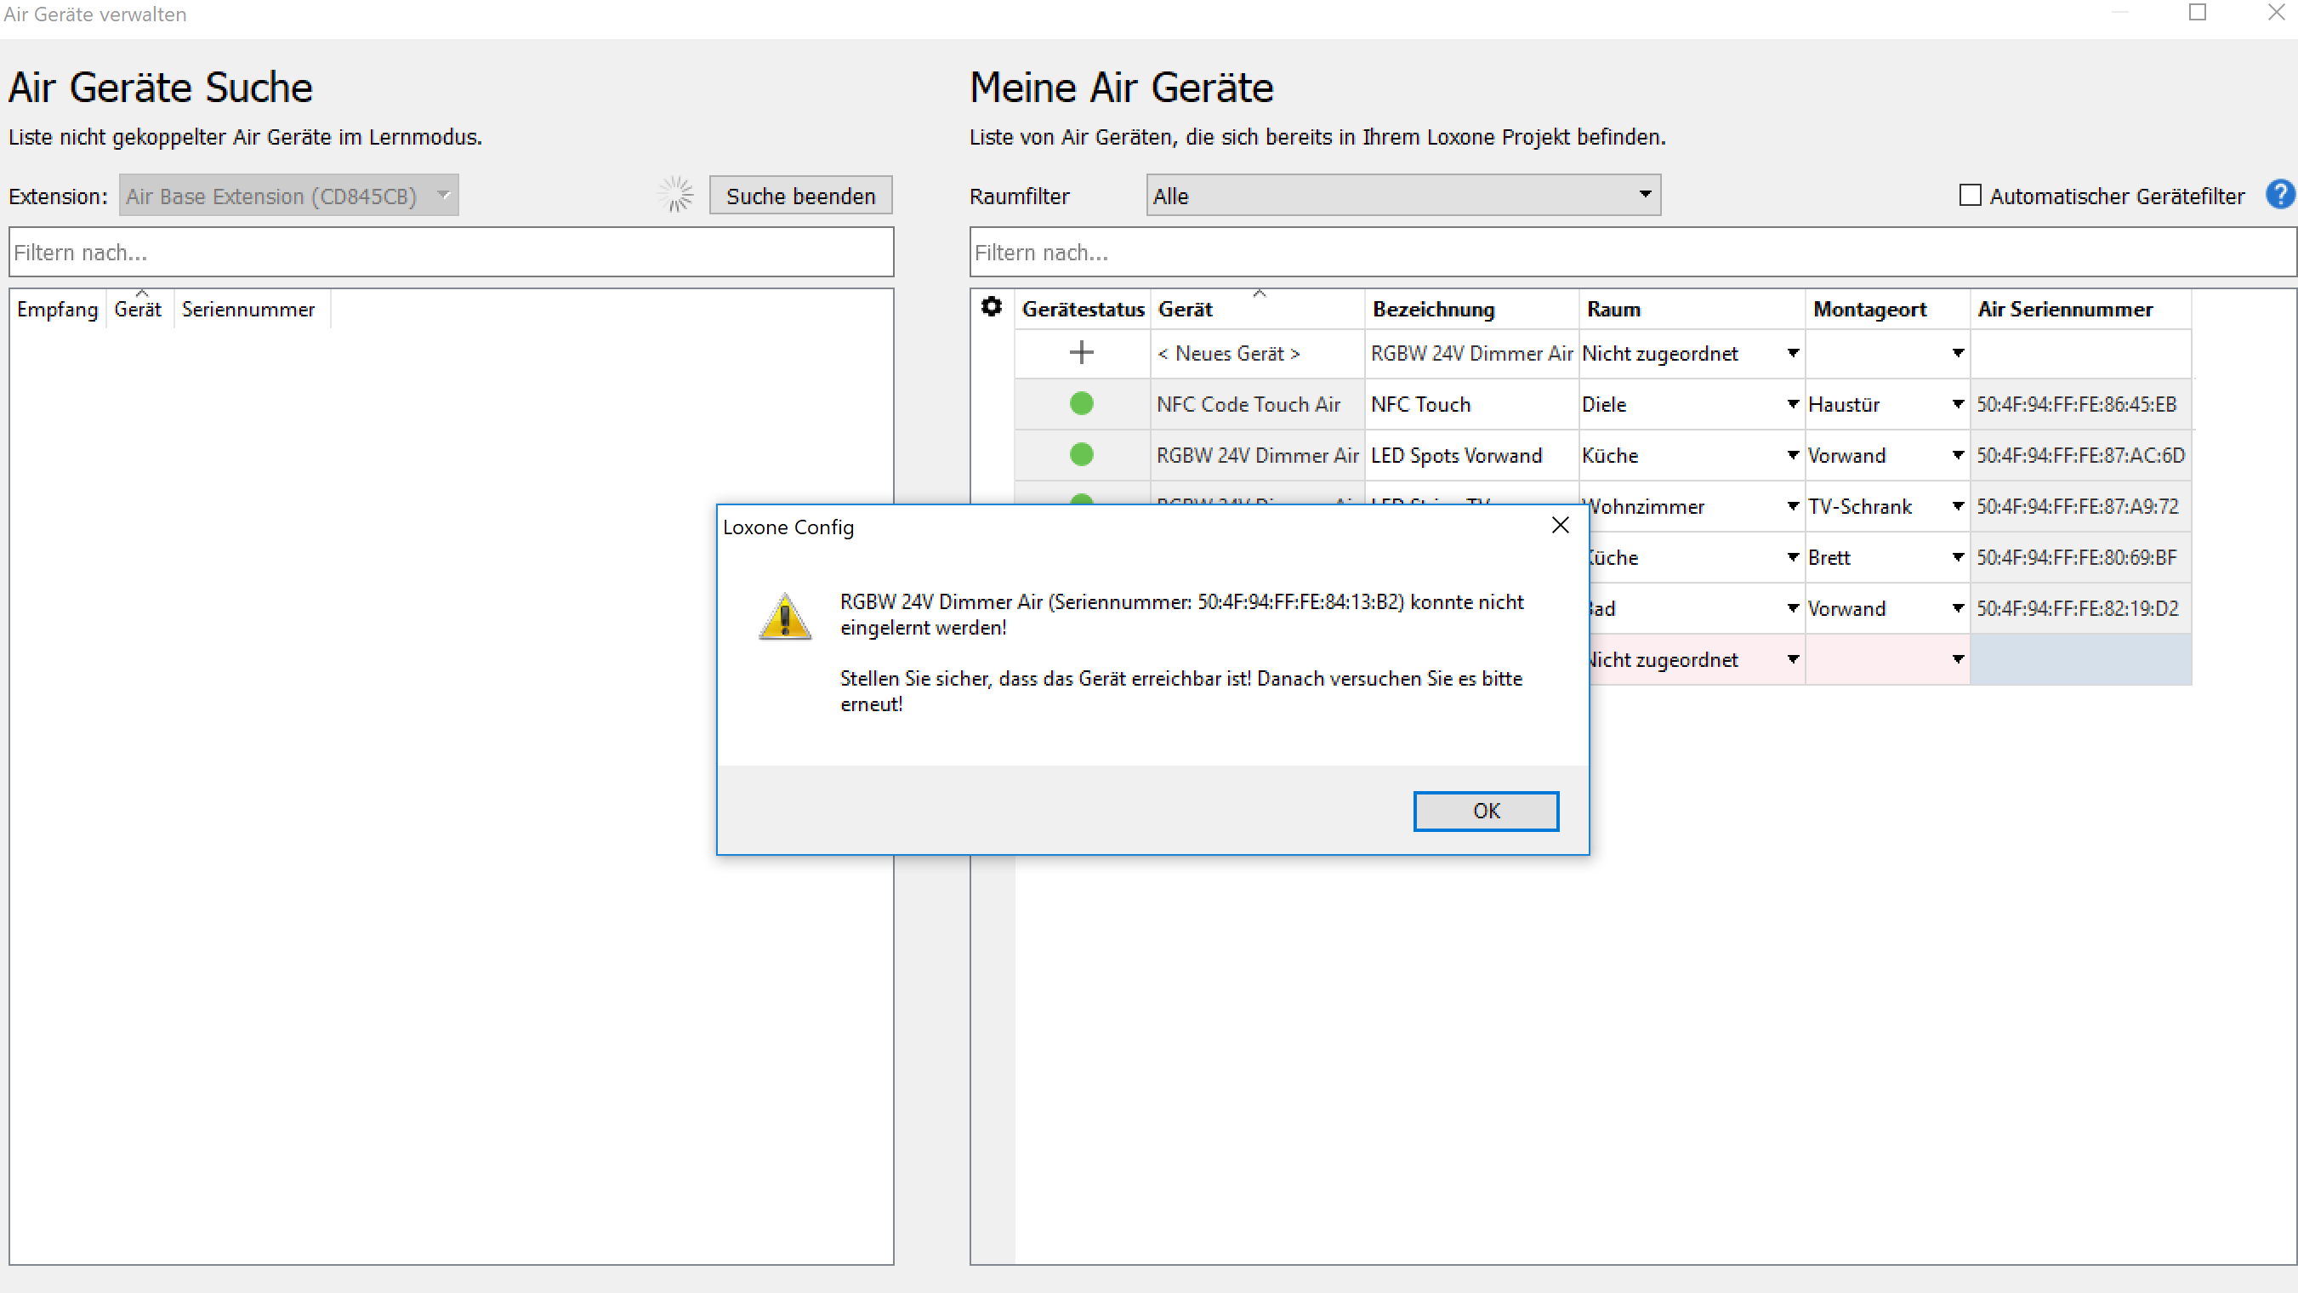This screenshot has width=2298, height=1293.
Task: Sort my devices by Bezeichnung column
Action: click(1471, 309)
